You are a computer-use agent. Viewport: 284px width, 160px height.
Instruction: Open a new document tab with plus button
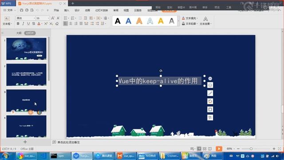[x=73, y=3]
